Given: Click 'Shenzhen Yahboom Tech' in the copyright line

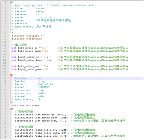Looking at the screenshot, I should coord(78,5).
